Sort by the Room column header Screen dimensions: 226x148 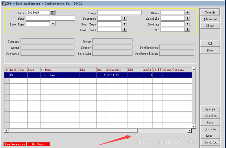coord(34,70)
